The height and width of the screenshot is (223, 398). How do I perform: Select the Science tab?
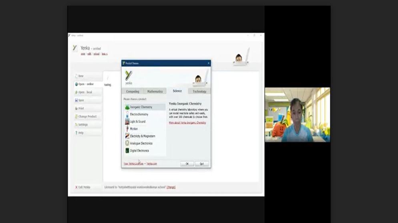click(x=177, y=91)
